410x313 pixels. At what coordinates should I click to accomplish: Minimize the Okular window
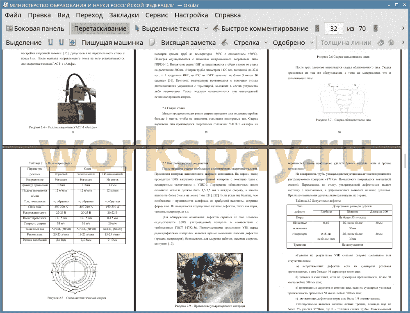click(x=389, y=5)
